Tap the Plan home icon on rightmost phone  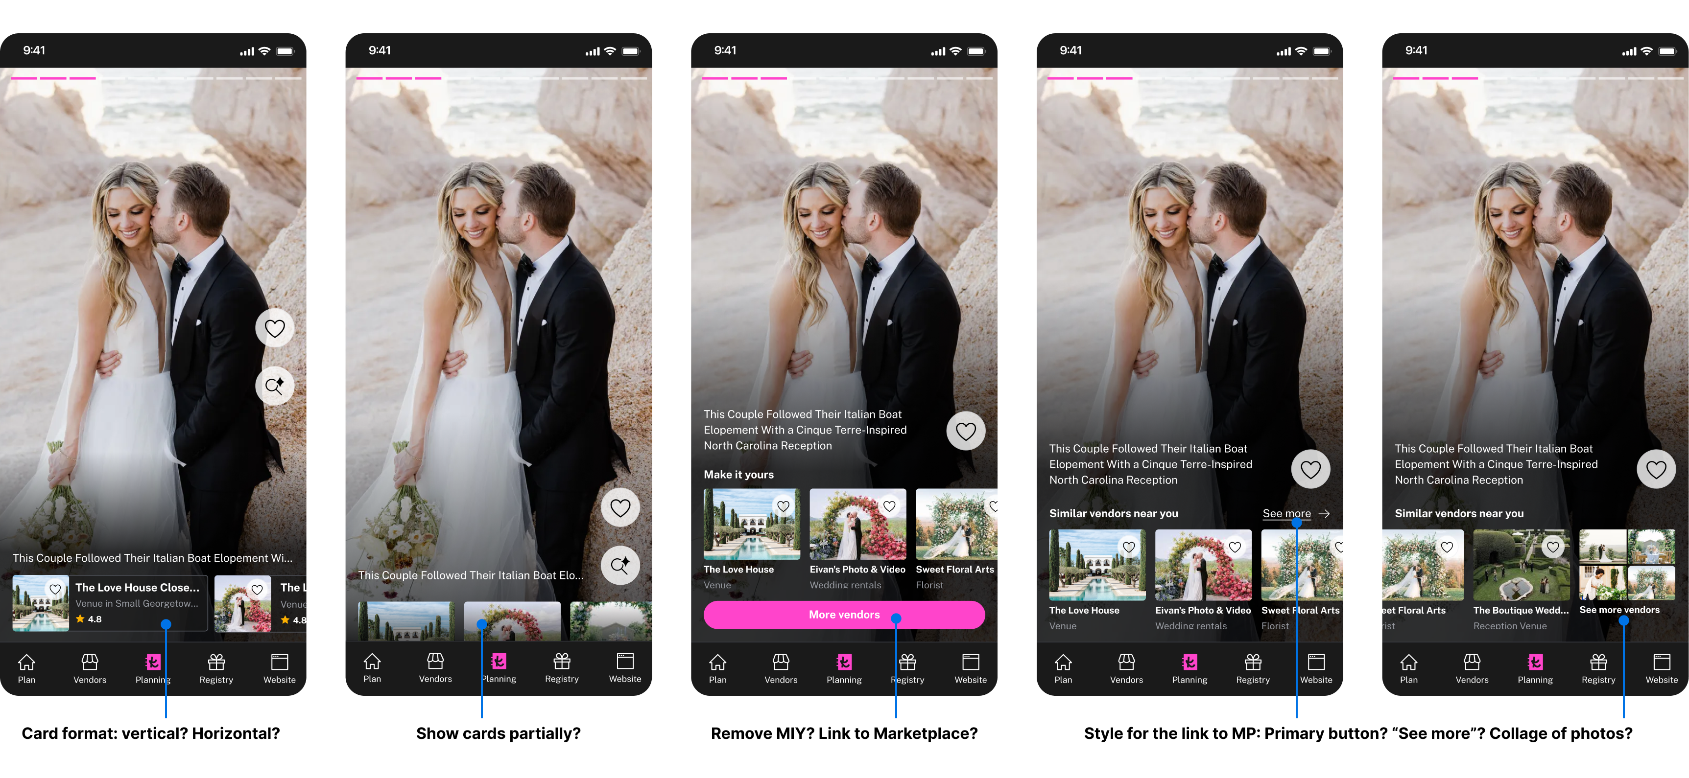(x=1408, y=662)
